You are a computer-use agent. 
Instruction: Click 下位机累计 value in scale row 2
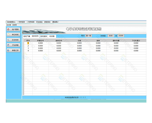[x=136, y=46]
